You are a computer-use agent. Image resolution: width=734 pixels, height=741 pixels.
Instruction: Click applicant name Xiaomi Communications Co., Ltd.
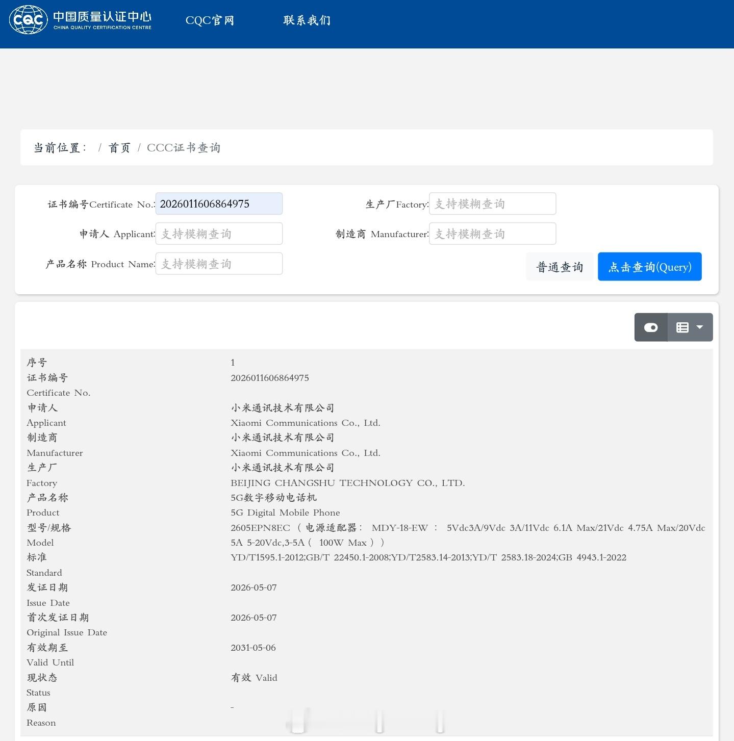pos(306,423)
